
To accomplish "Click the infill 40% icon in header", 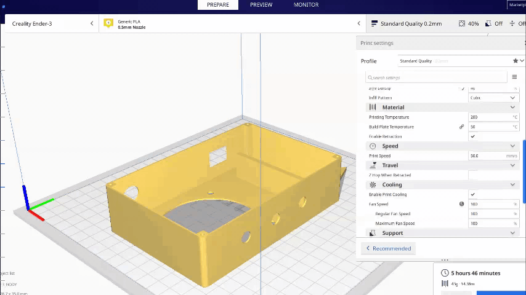I will 462,23.
